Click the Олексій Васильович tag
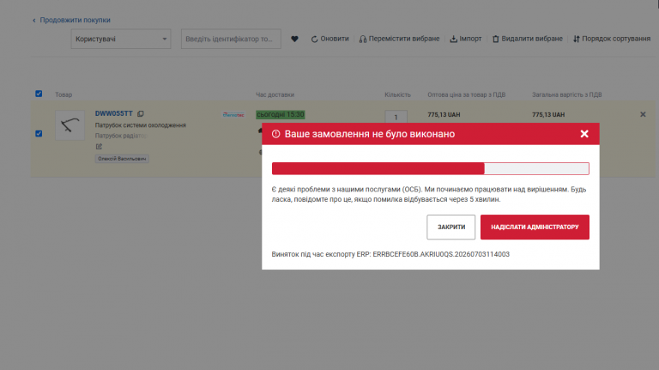This screenshot has height=370, width=659. pyautogui.click(x=122, y=159)
